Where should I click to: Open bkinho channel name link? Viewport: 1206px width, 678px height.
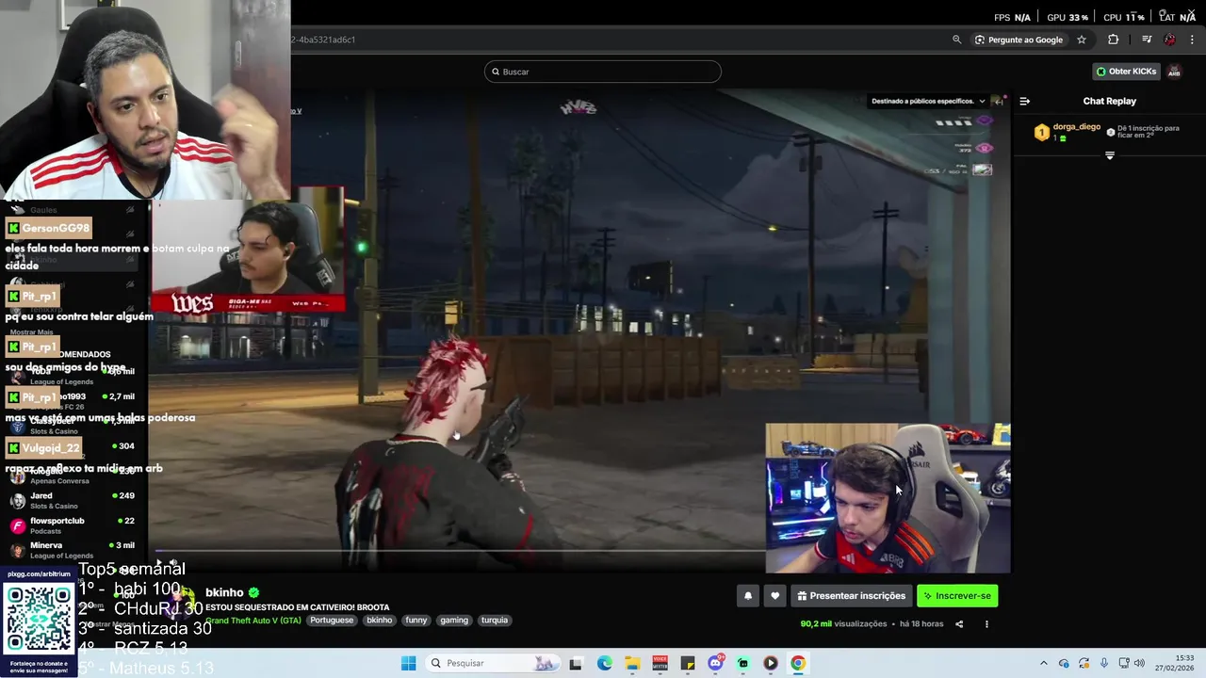coord(224,592)
